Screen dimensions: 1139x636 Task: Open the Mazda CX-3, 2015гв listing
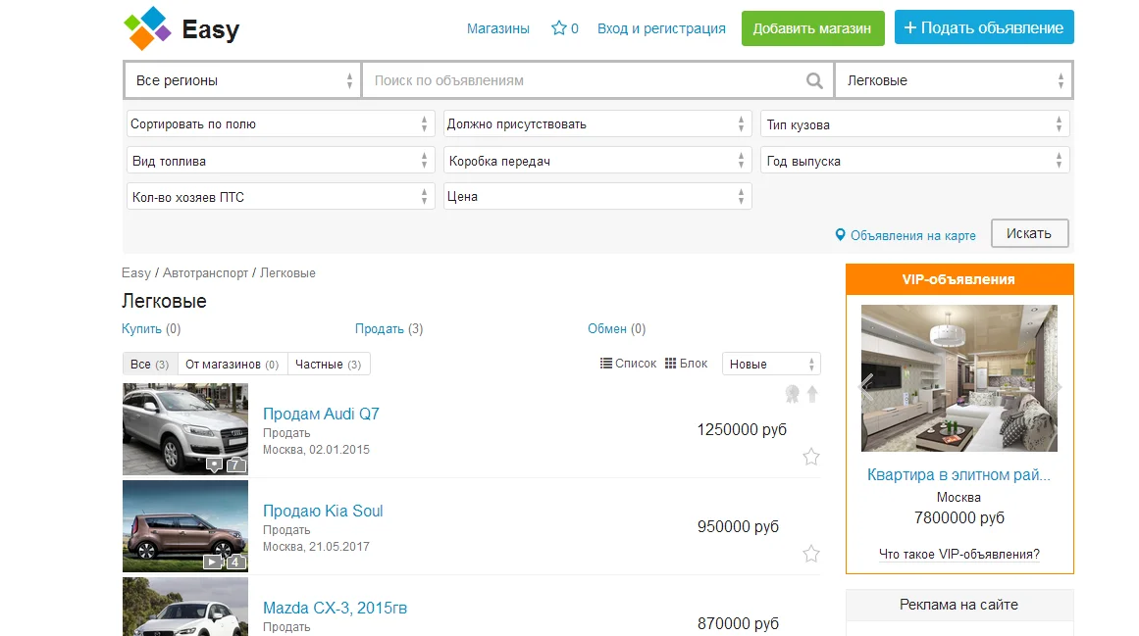(x=335, y=608)
